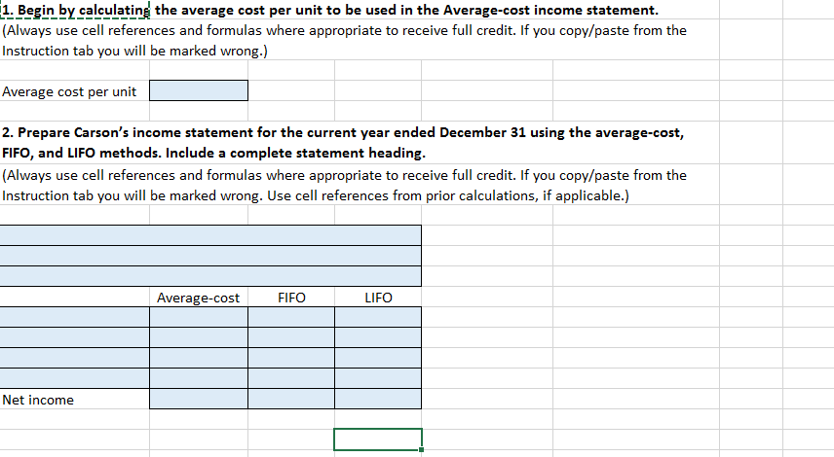Click the 'Use cell references from prior calculations' note

point(448,195)
